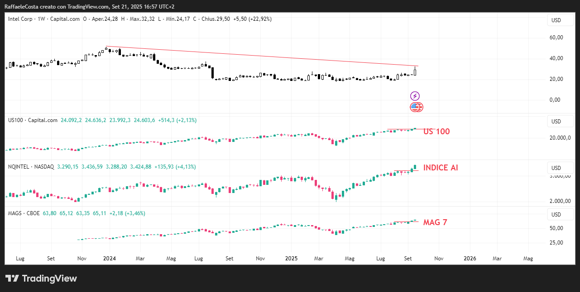Open USD currency selector on US100 pane
Image resolution: width=580 pixels, height=292 pixels.
point(555,122)
